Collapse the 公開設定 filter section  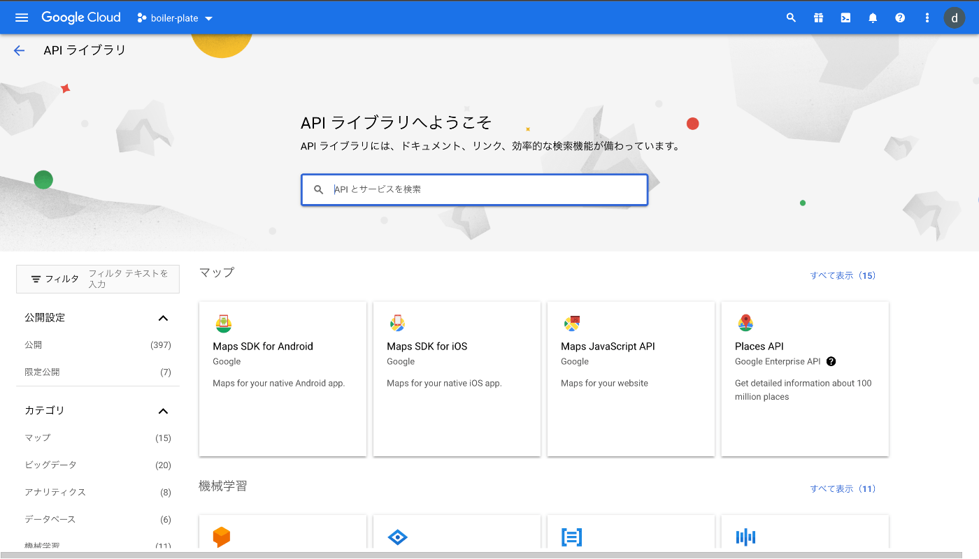tap(163, 317)
